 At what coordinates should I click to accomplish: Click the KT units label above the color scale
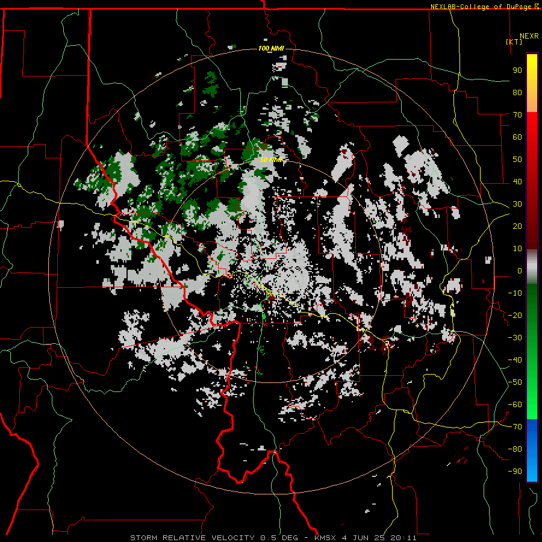click(514, 42)
